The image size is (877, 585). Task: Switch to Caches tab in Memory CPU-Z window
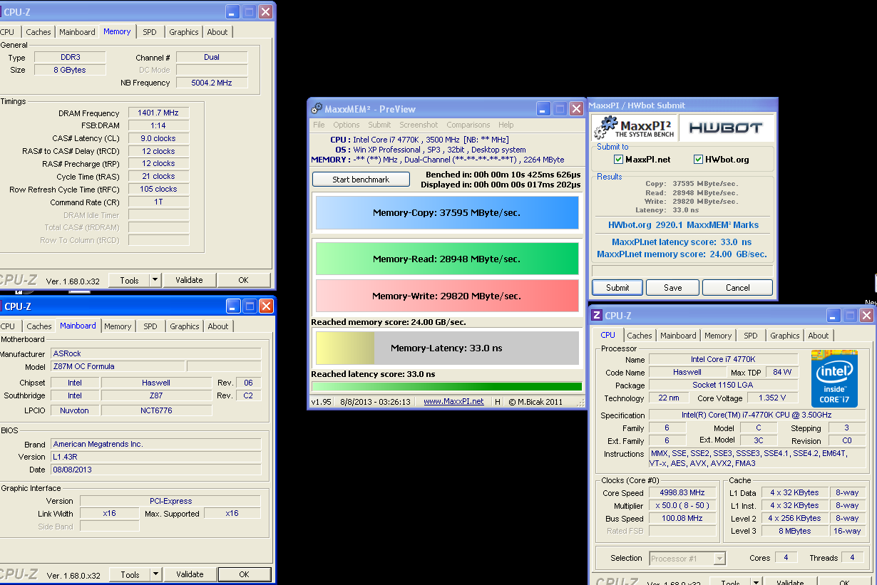point(39,32)
